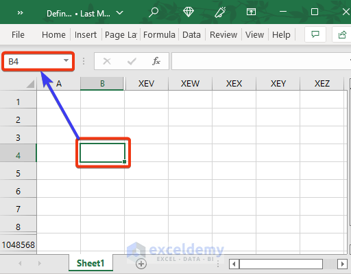Click the Share icon button

click(x=342, y=34)
